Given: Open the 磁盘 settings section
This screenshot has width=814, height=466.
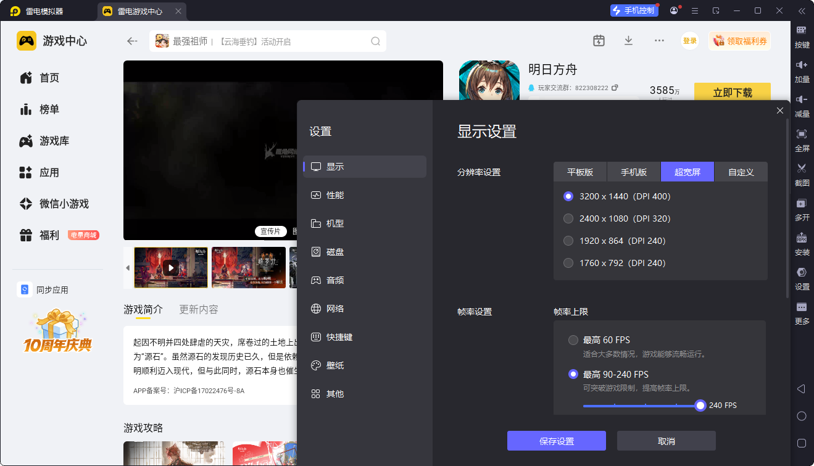Looking at the screenshot, I should click(x=365, y=252).
